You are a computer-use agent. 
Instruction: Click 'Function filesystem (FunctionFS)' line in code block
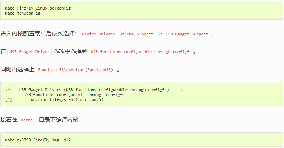click(66, 99)
